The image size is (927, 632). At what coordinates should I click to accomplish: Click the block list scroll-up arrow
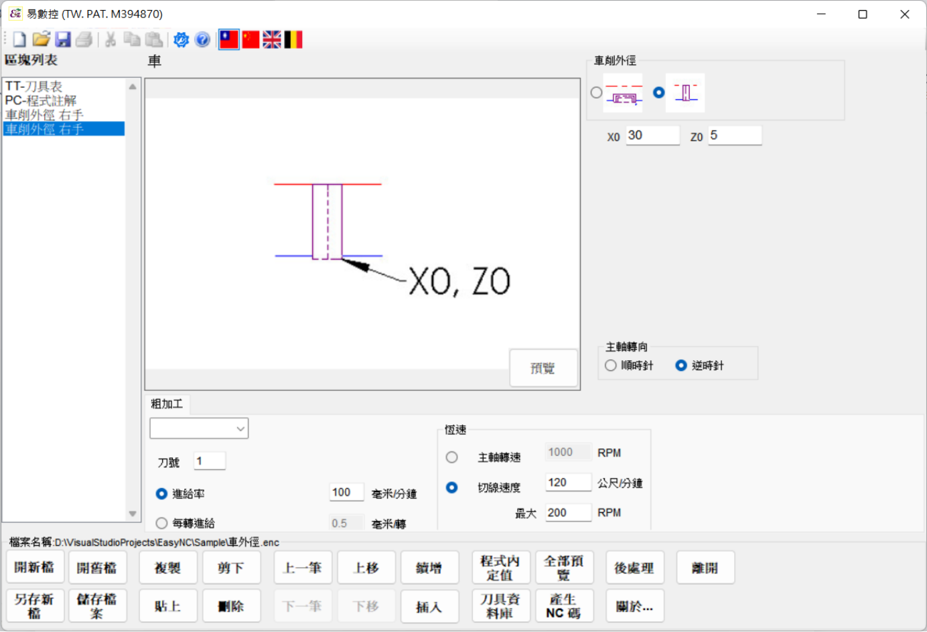coord(133,86)
